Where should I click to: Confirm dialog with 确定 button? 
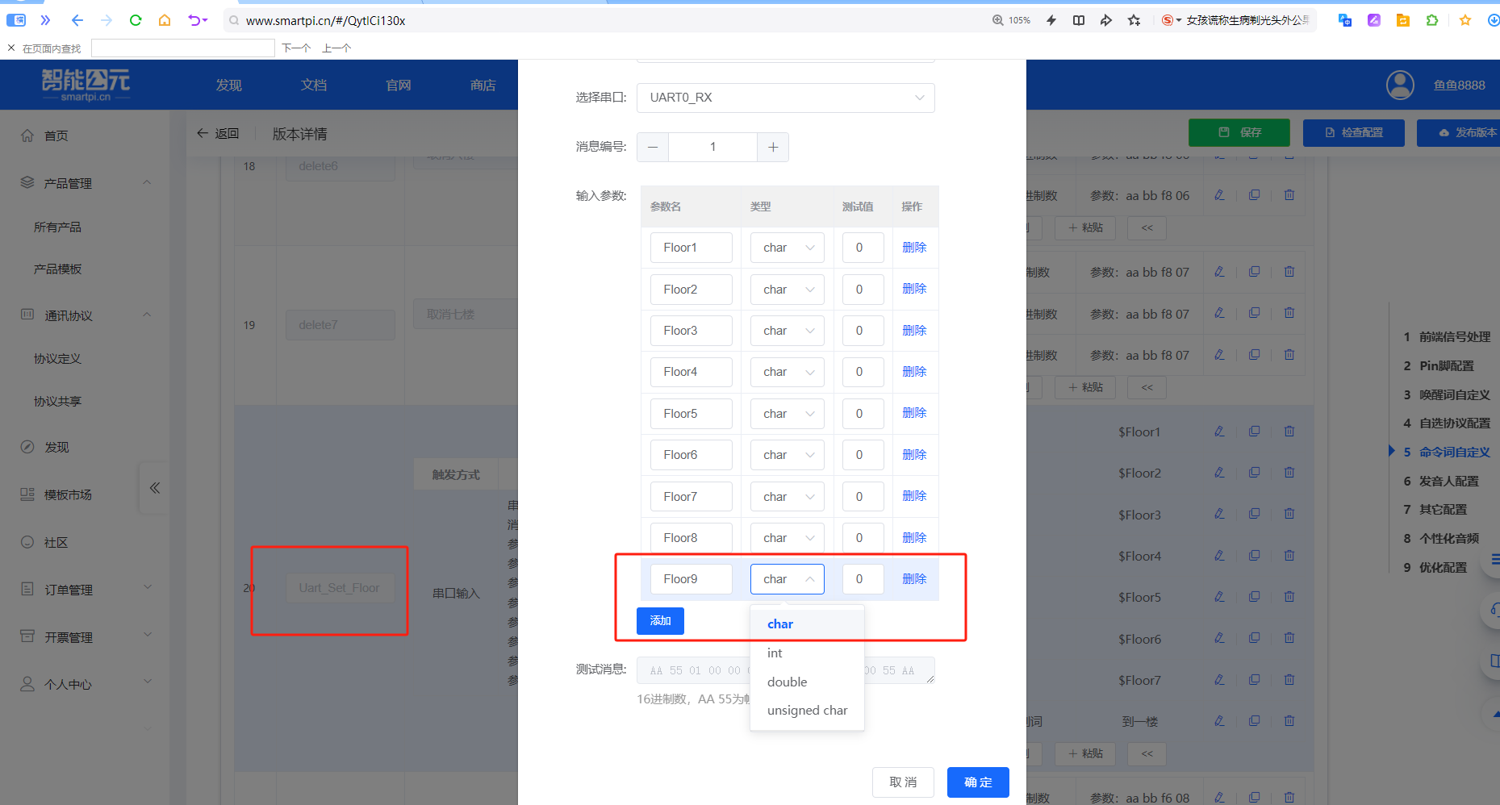(x=977, y=782)
